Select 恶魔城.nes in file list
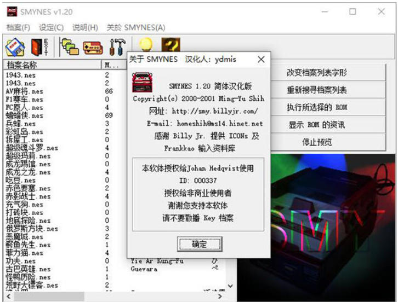Image resolution: width=398 pixels, height=302 pixels. tap(25, 237)
